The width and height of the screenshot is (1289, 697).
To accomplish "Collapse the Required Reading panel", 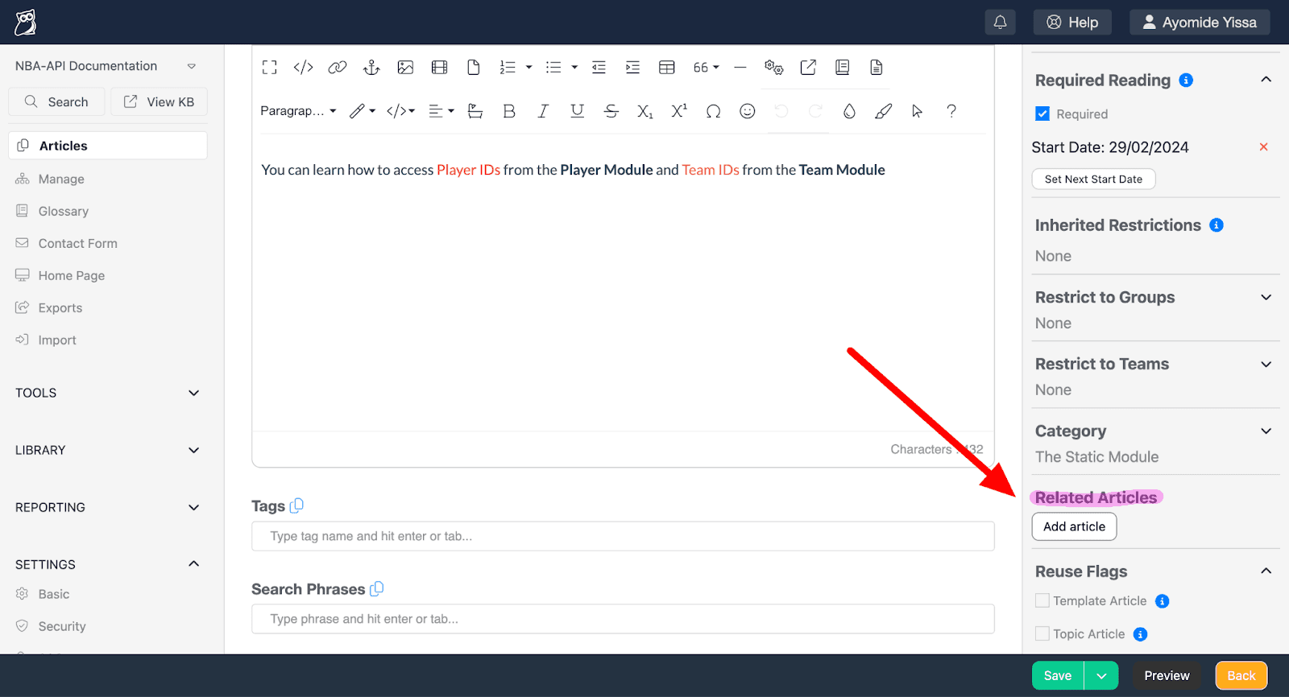I will click(x=1266, y=80).
